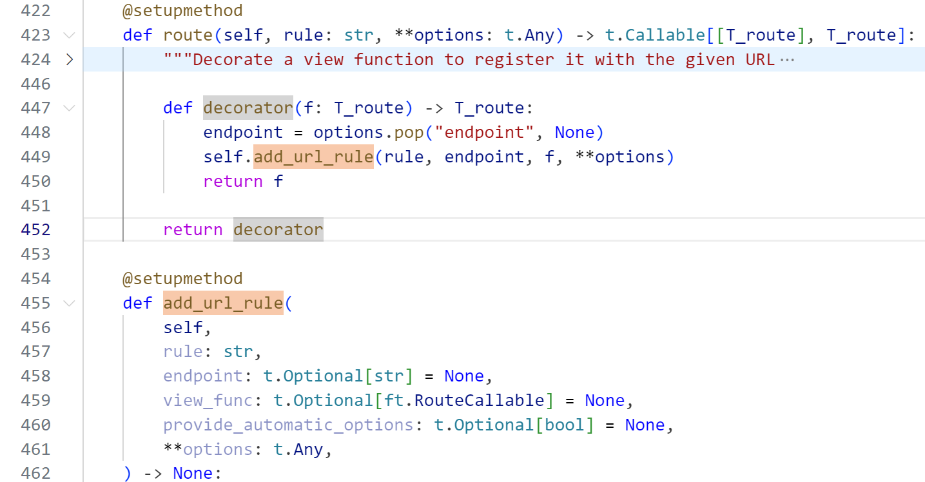
Task: Click the 'endpoint' variable assigned on line 448
Action: (x=243, y=133)
